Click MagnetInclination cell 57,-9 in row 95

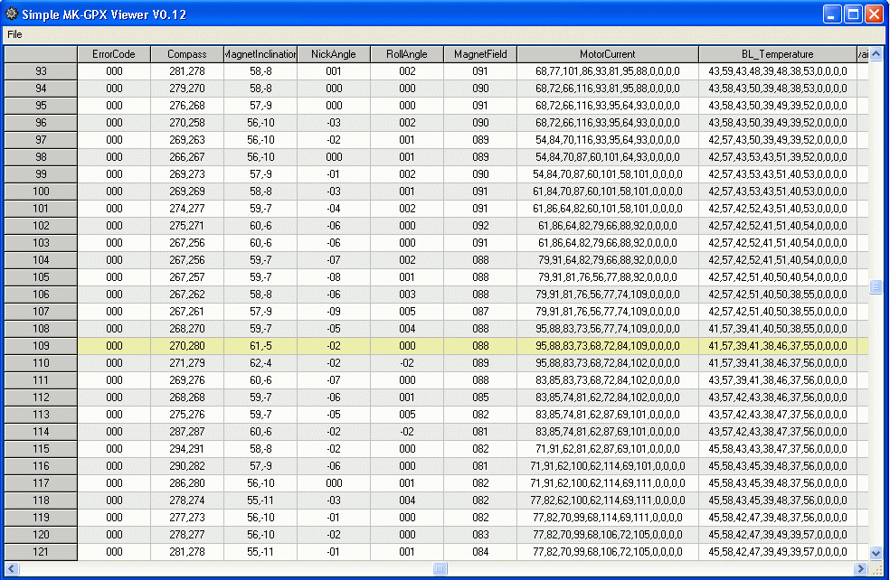coord(260,106)
